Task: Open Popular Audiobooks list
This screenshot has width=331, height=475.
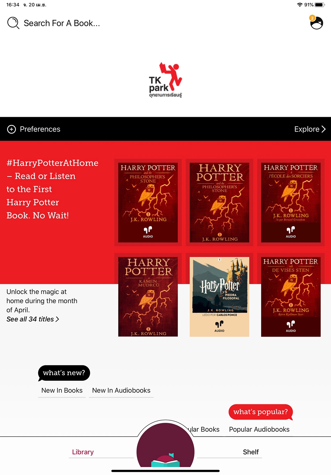Action: click(259, 429)
